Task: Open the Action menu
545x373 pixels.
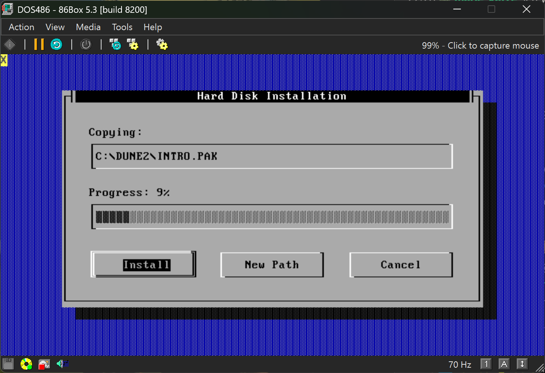Action: (x=22, y=27)
